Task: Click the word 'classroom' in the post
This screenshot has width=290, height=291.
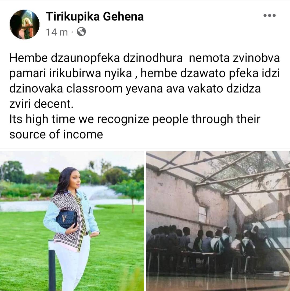Action: pyautogui.click(x=94, y=89)
